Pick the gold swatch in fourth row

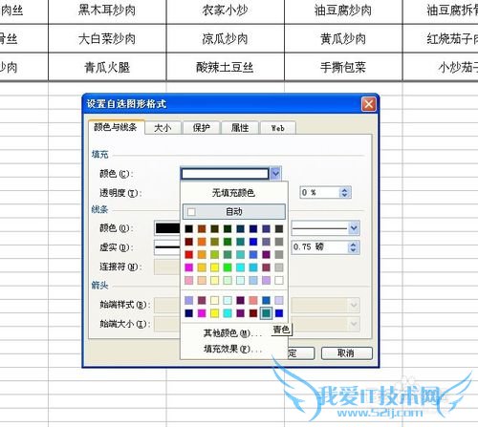pos(202,267)
